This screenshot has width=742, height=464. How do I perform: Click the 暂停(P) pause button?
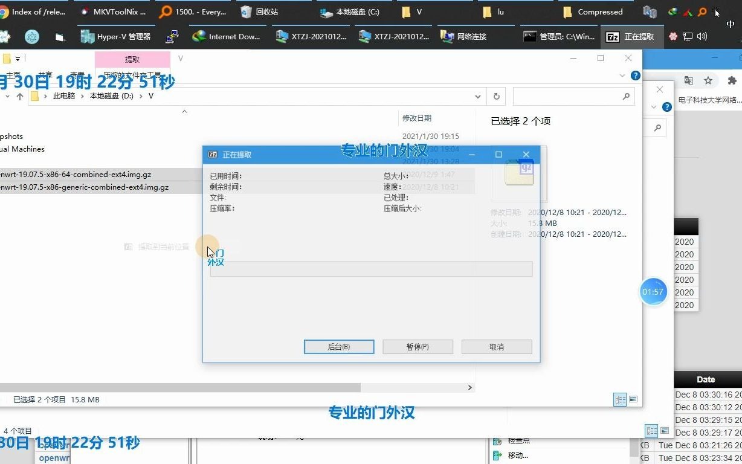[x=418, y=347]
